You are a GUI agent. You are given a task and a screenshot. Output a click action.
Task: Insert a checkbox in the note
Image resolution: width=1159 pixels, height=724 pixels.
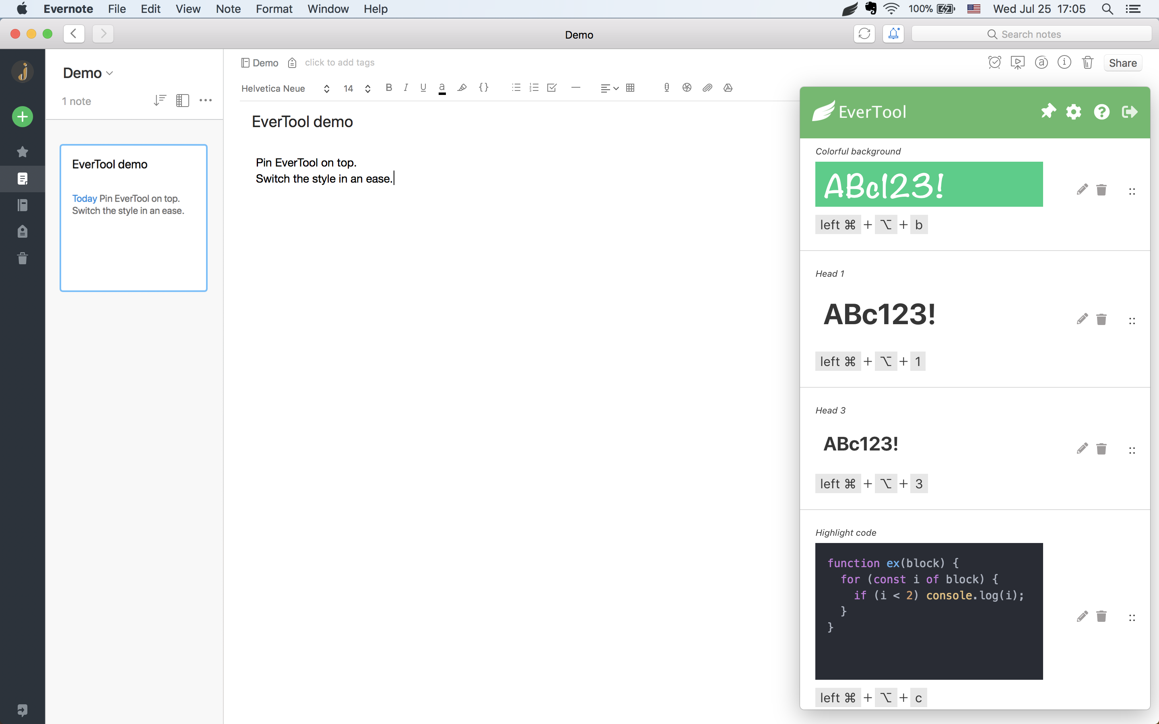tap(552, 88)
